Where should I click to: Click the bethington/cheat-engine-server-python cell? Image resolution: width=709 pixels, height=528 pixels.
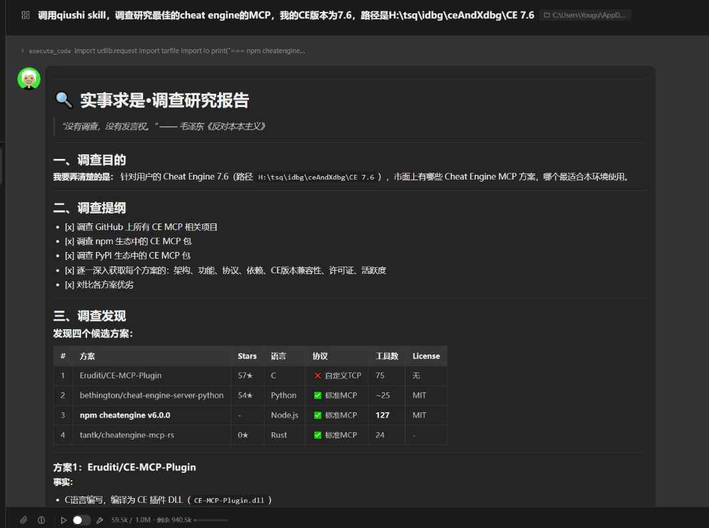(152, 395)
